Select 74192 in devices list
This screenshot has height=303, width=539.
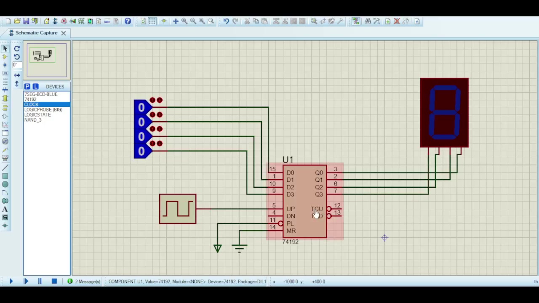(30, 99)
